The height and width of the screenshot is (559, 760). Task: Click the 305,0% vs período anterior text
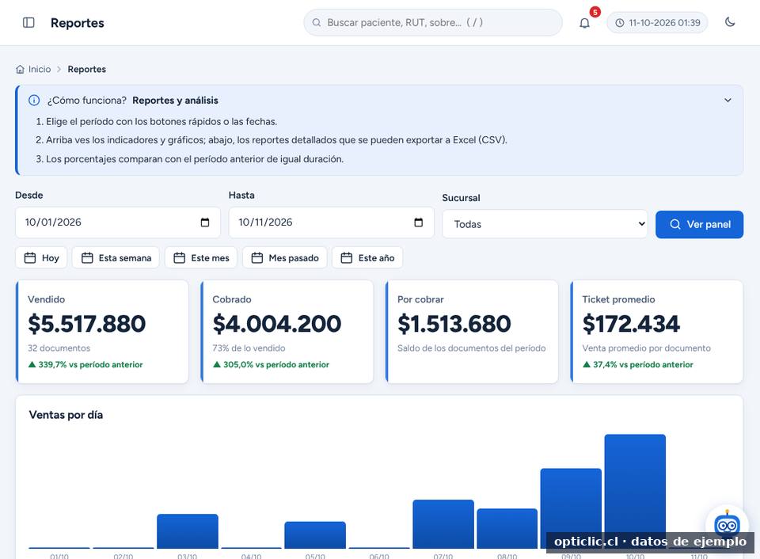(272, 364)
